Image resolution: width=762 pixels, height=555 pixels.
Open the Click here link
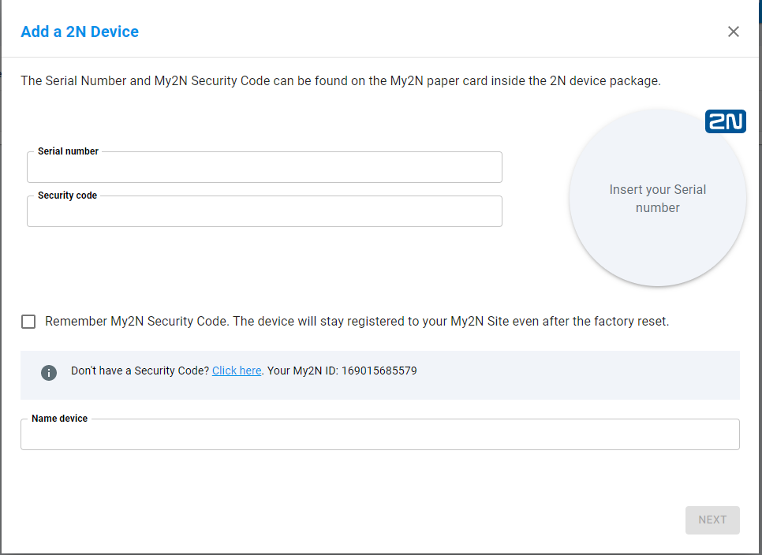237,371
